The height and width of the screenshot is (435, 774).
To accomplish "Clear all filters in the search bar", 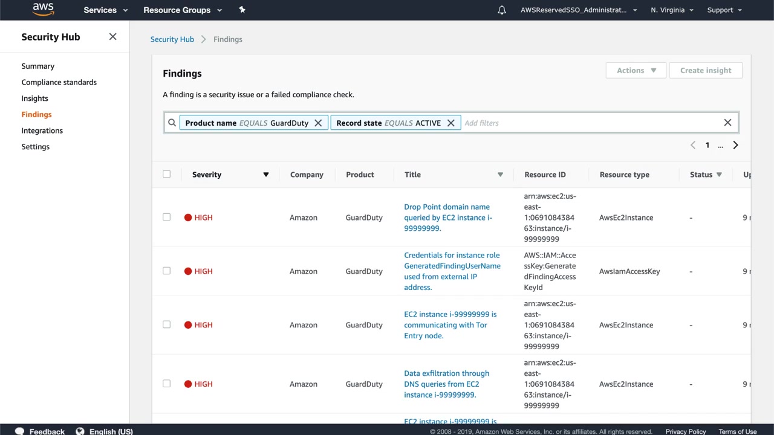I will click(x=727, y=123).
